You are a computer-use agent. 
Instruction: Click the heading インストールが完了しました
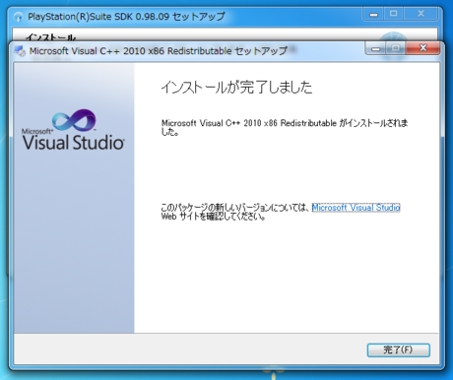pos(236,88)
